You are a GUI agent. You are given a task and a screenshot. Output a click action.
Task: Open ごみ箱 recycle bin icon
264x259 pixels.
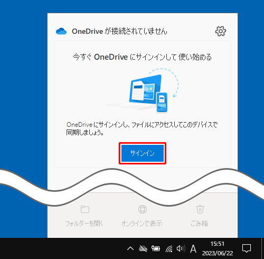pos(200,209)
